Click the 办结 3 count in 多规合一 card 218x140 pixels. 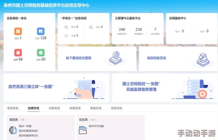[75, 36]
